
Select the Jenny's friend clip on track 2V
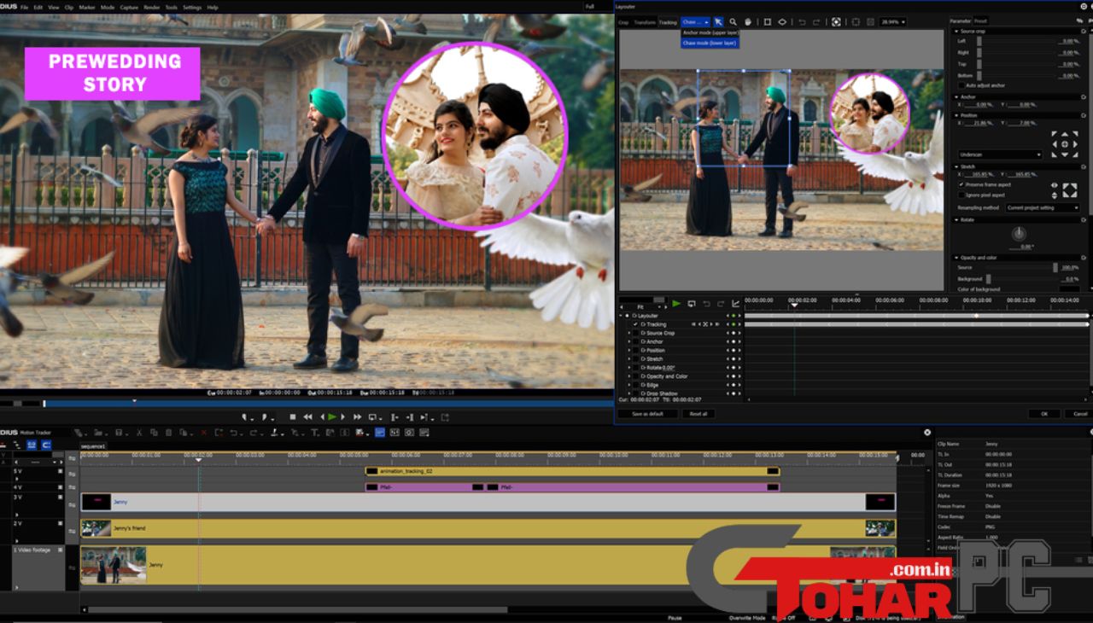(488, 528)
